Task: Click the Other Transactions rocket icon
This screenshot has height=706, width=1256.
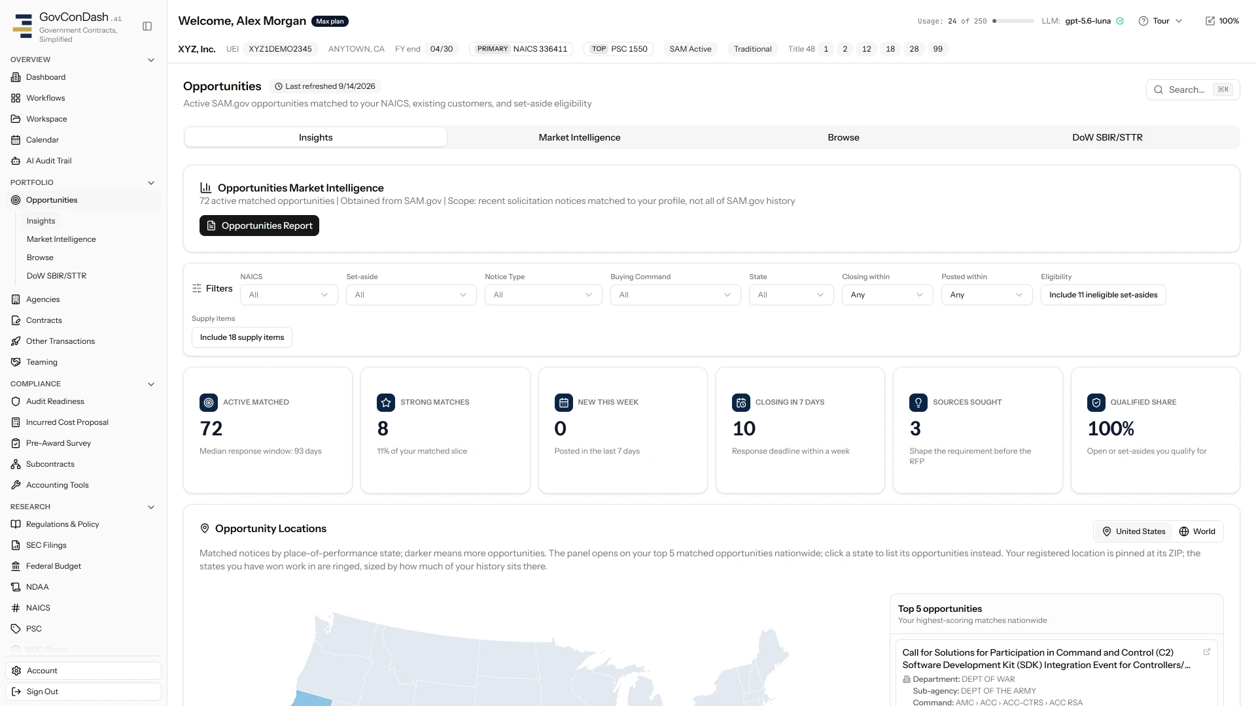Action: (x=16, y=341)
